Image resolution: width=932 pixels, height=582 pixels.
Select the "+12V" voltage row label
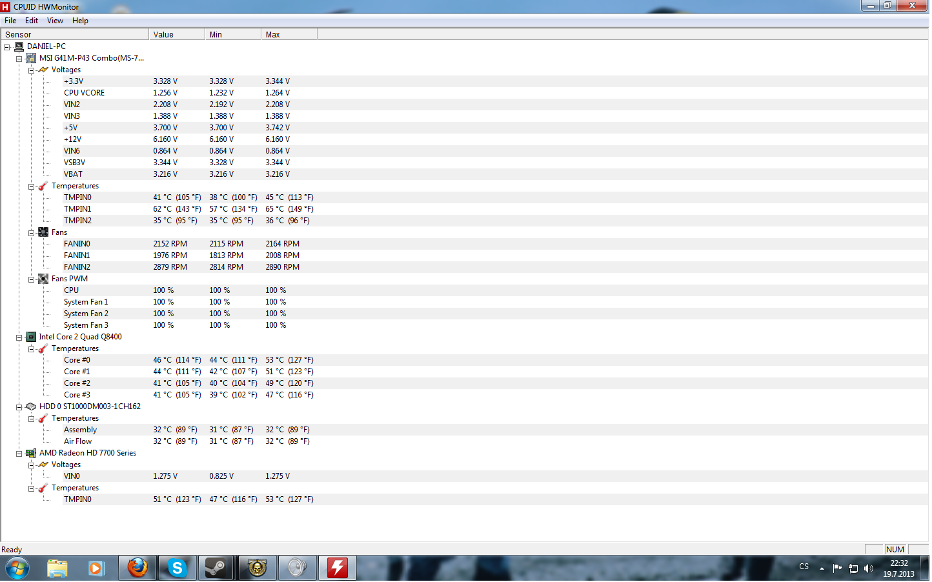point(72,139)
